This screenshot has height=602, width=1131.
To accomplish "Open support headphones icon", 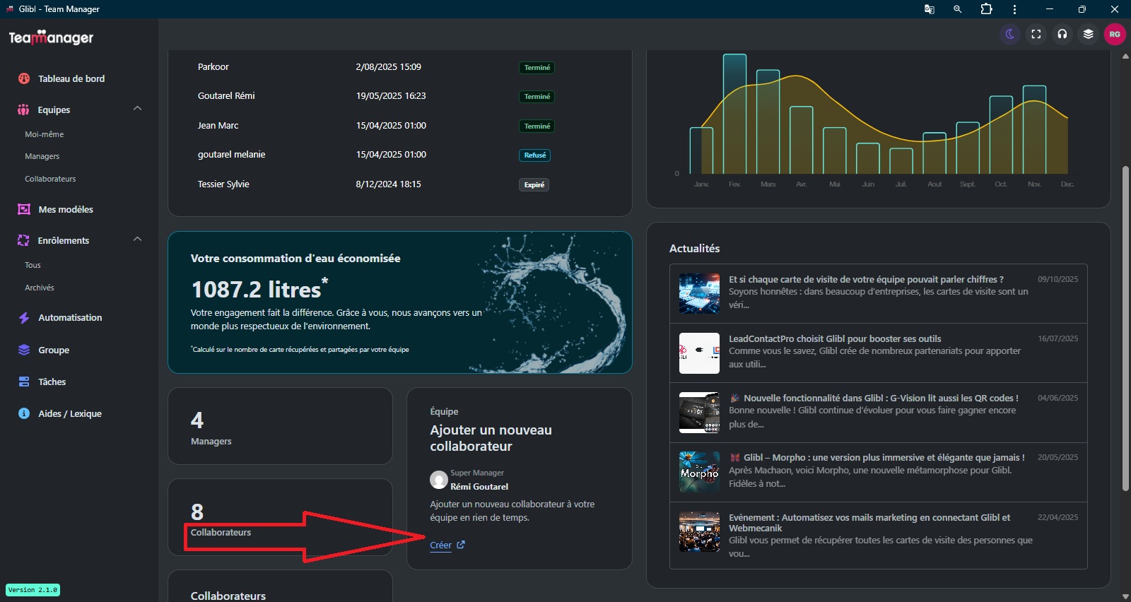I will tap(1062, 34).
